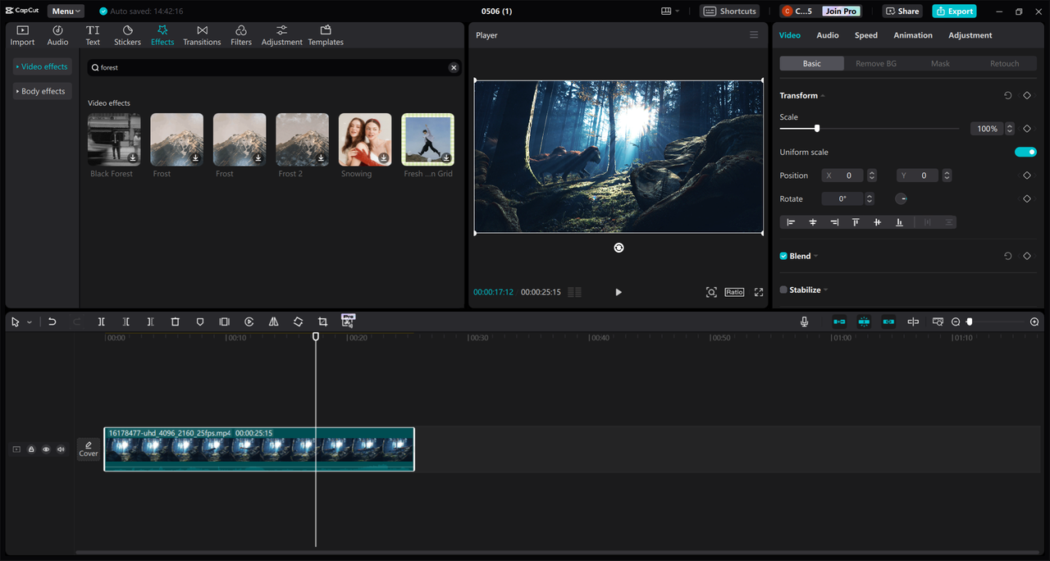
Task: Click the zoom-in magnifier on timeline
Action: point(1034,322)
